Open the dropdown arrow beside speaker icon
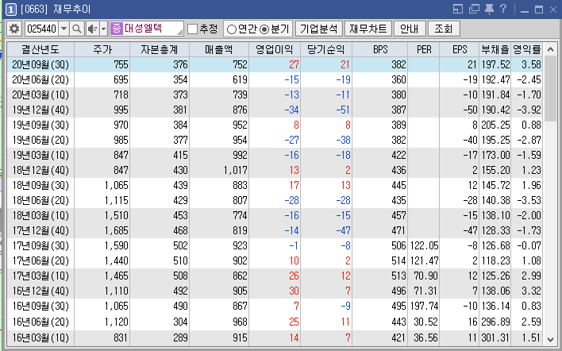Viewport: 562px width, 351px height. point(103,29)
